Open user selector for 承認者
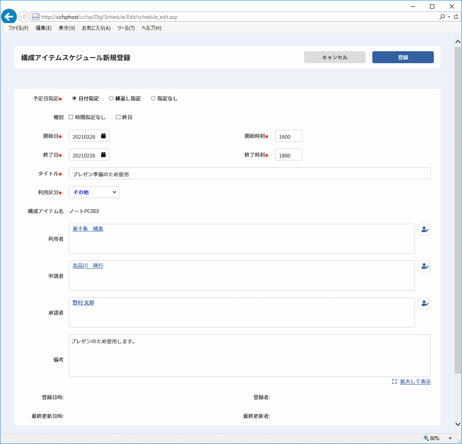Screen dimensions: 462x444 pos(424,303)
